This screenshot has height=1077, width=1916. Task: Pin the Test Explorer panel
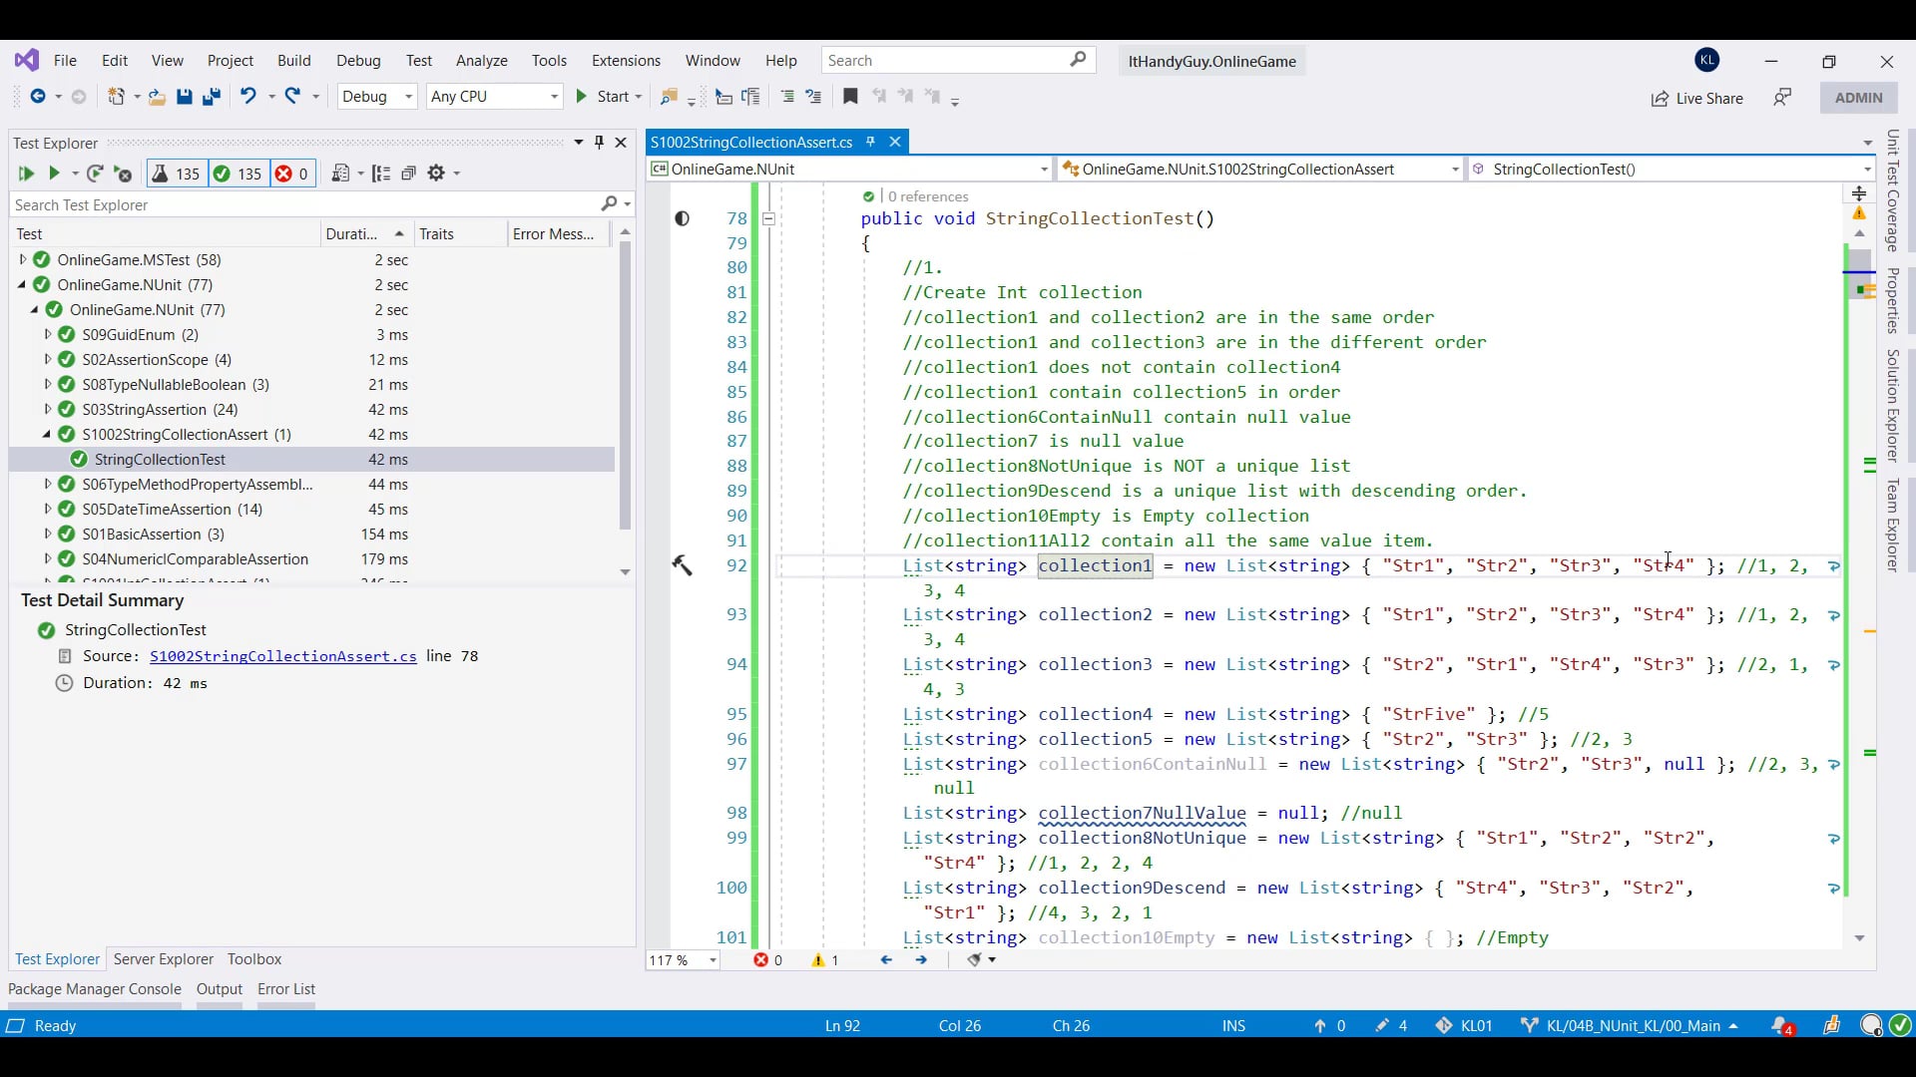click(599, 142)
